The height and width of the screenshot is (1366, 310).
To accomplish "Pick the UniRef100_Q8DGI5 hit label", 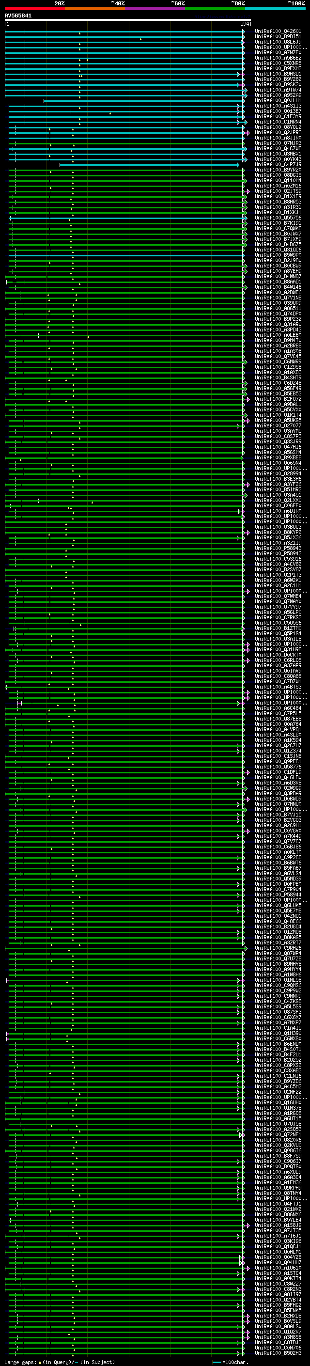I will click(278, 175).
